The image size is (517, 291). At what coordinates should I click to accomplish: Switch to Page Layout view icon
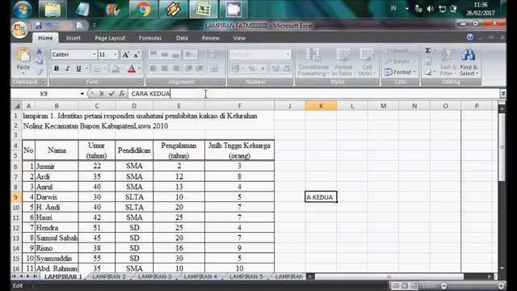pos(405,285)
